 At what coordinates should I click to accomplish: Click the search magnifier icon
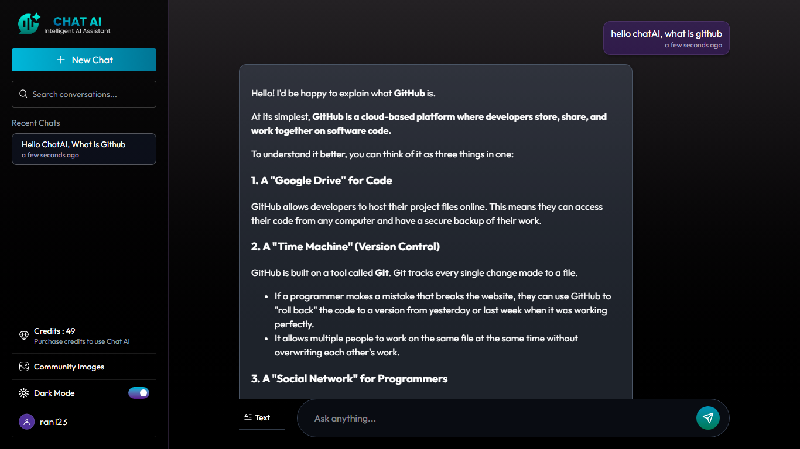click(23, 94)
